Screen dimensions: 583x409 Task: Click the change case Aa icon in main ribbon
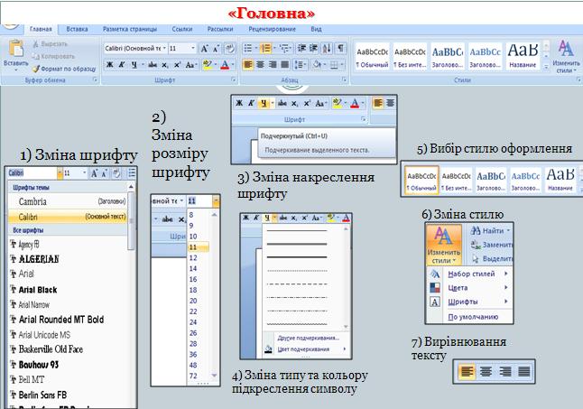click(x=190, y=65)
